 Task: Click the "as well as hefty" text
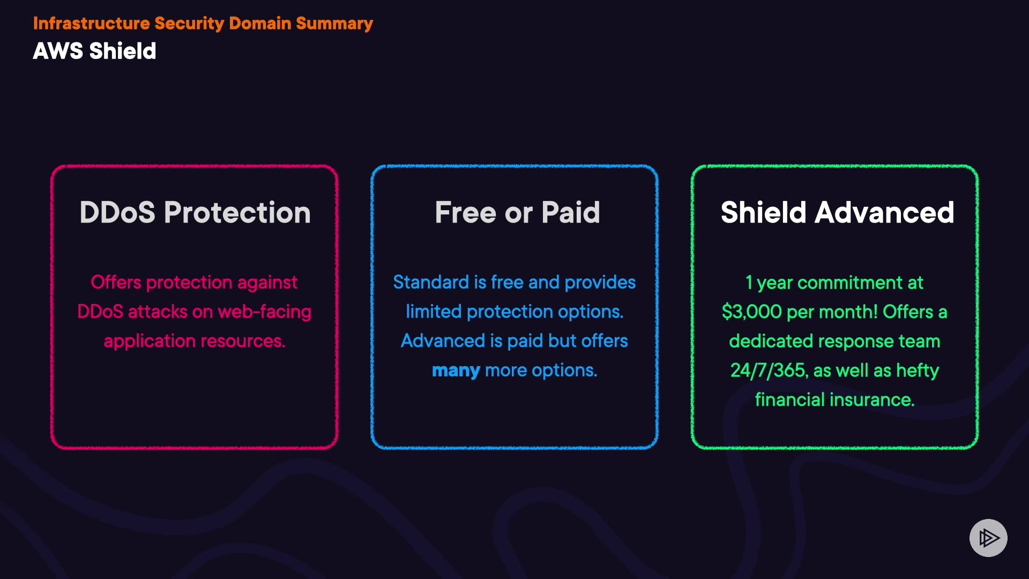pyautogui.click(x=876, y=370)
